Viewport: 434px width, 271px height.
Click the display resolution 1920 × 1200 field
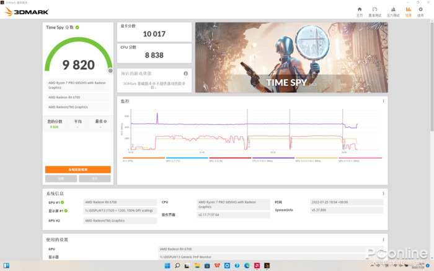pyautogui.click(x=120, y=210)
